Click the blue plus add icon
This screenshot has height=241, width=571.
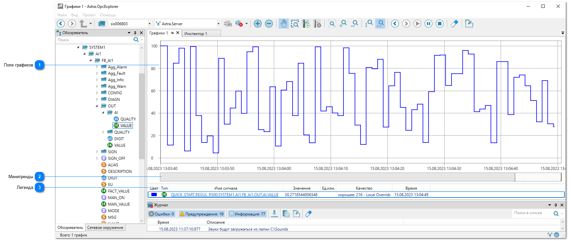tap(258, 24)
